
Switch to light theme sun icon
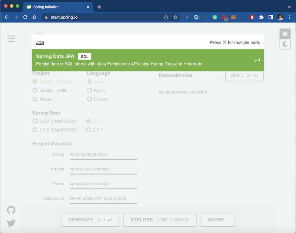pos(285,34)
